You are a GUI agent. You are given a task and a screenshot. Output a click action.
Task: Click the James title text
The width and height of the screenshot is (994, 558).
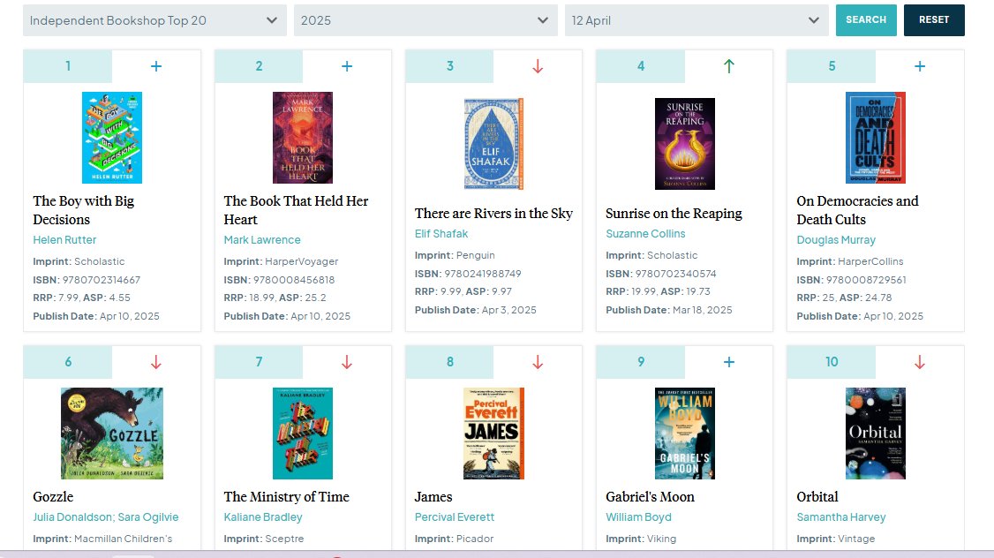click(433, 496)
